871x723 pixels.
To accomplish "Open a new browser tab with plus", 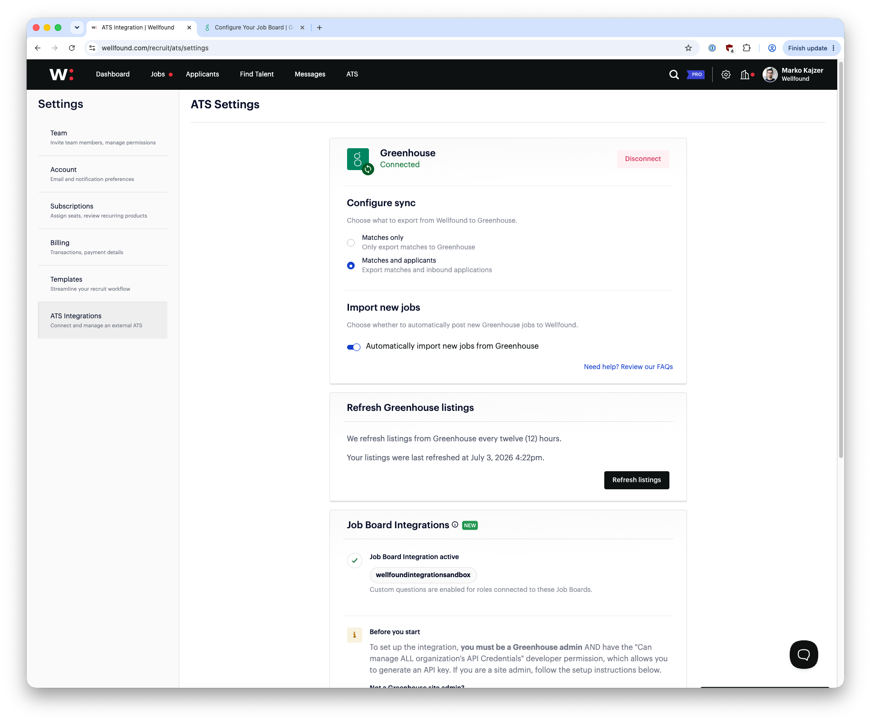I will 319,28.
